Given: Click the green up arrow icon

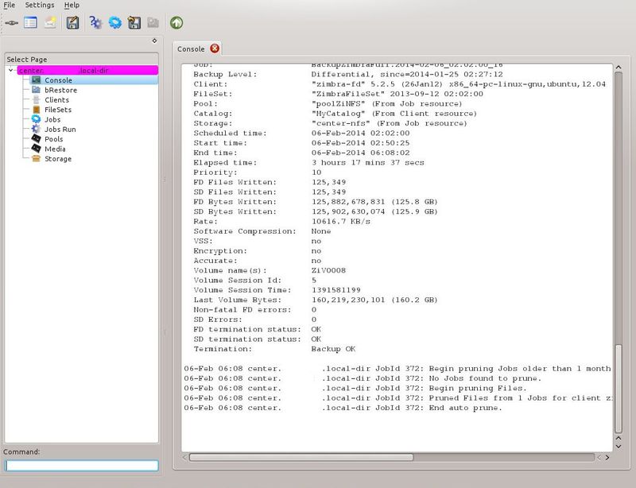Looking at the screenshot, I should tap(176, 23).
